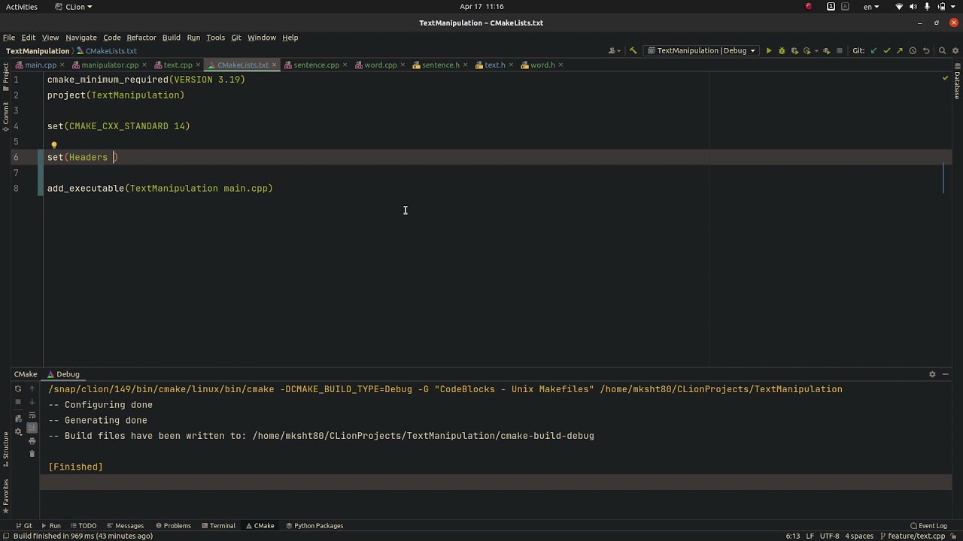Switch to the sentence.h editor tab

coord(440,65)
